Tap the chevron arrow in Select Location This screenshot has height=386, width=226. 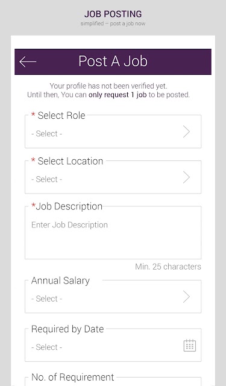pos(186,177)
